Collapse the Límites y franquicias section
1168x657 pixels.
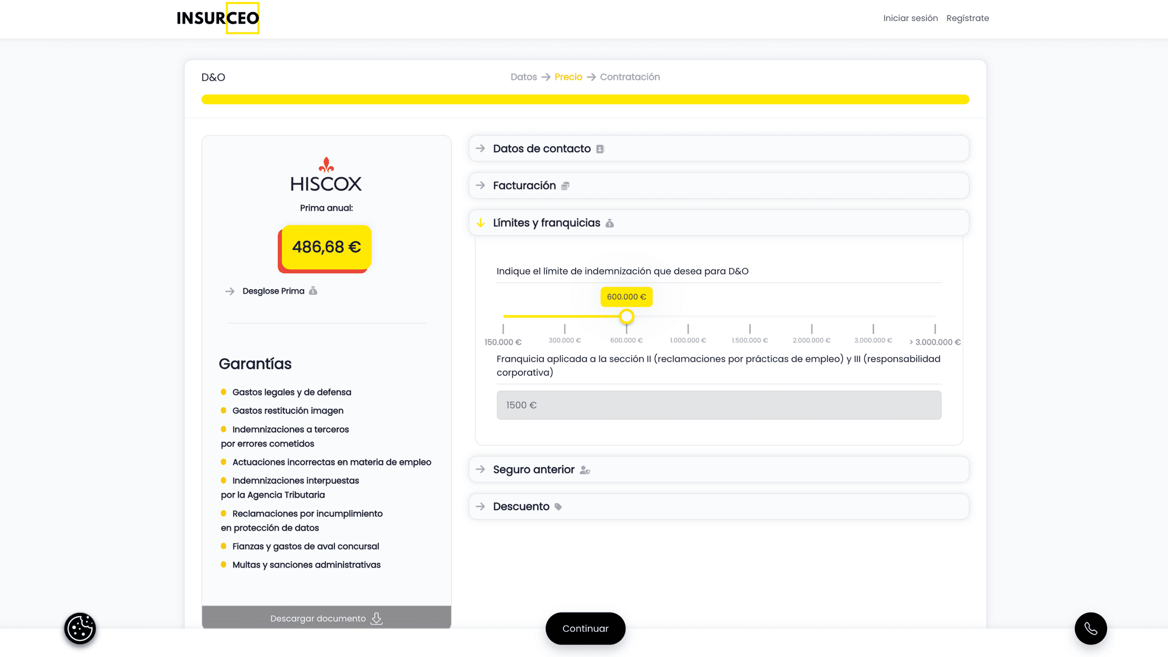click(x=546, y=223)
